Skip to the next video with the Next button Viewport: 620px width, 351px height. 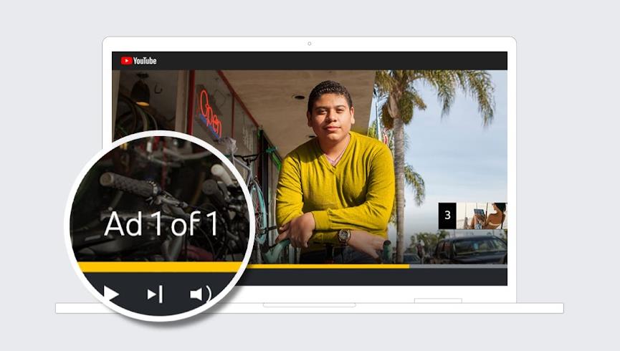pos(155,294)
